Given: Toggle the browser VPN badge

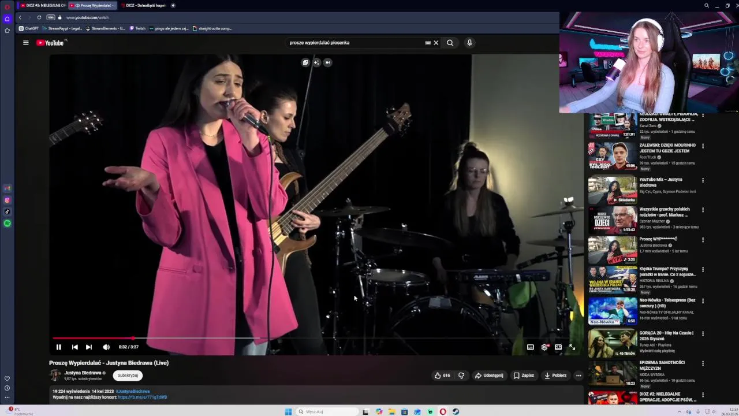Looking at the screenshot, I should click(x=50, y=17).
